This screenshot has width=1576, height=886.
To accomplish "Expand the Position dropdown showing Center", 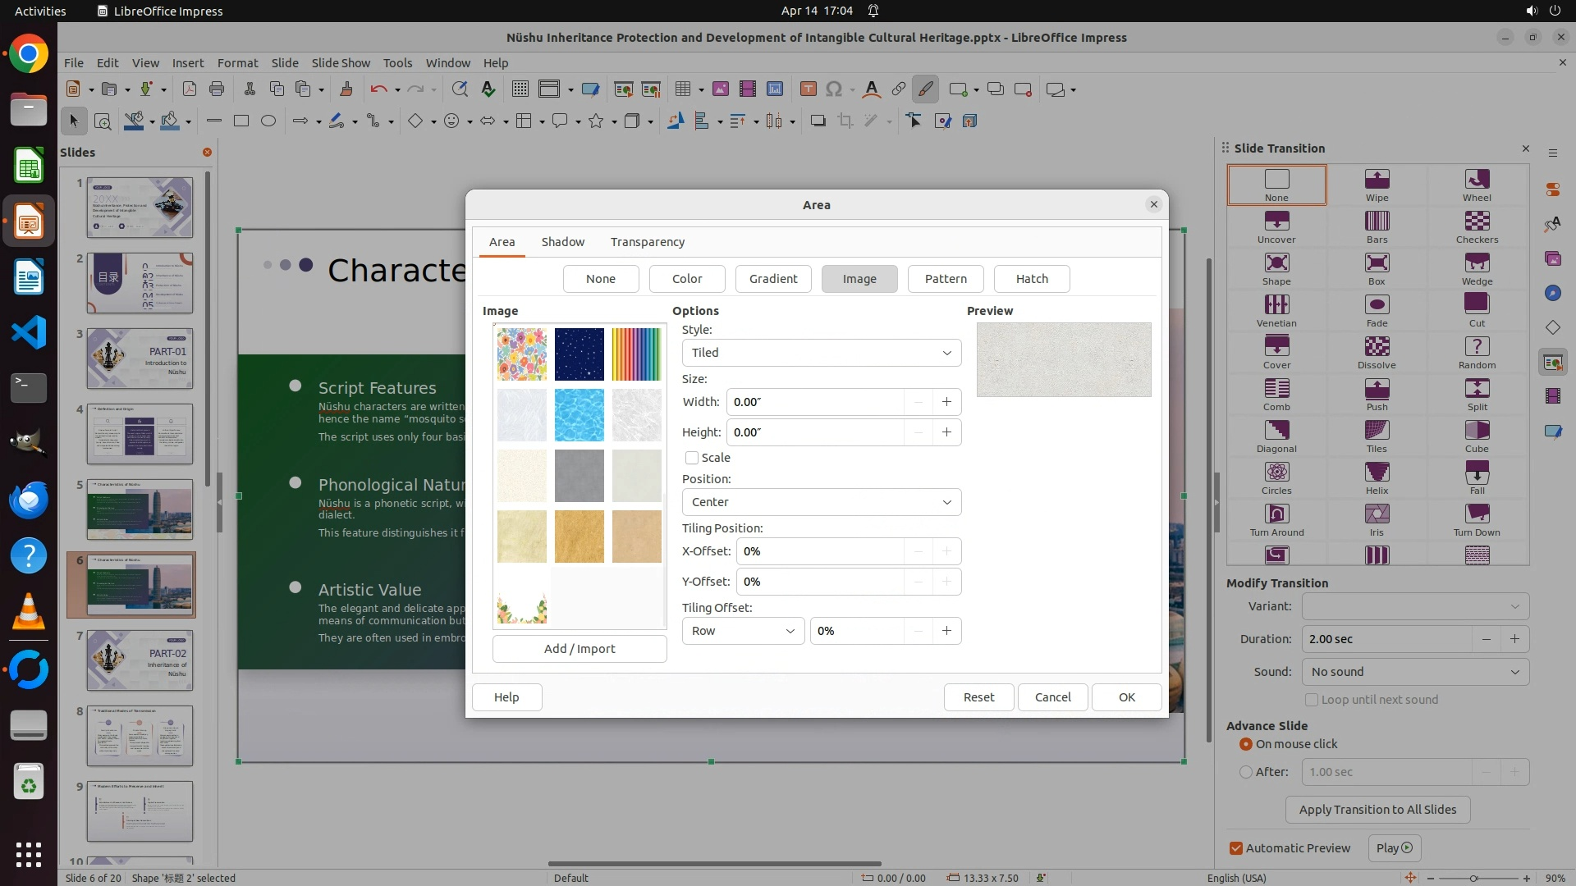I will point(821,502).
